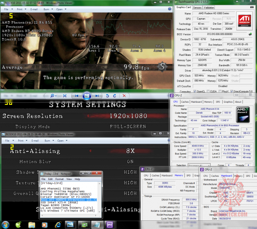Image resolution: width=257 pixels, height=229 pixels.
Task: Click the AMD Phenom II logo in CPU-Z
Action: point(243,114)
